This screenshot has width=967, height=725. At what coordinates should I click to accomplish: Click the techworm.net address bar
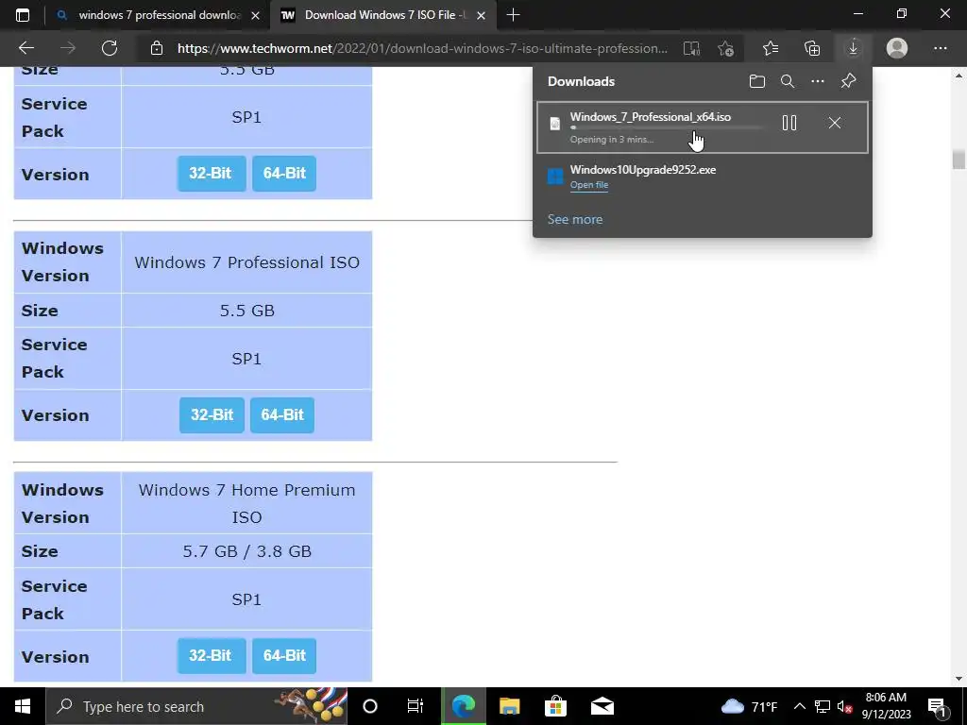tap(422, 48)
